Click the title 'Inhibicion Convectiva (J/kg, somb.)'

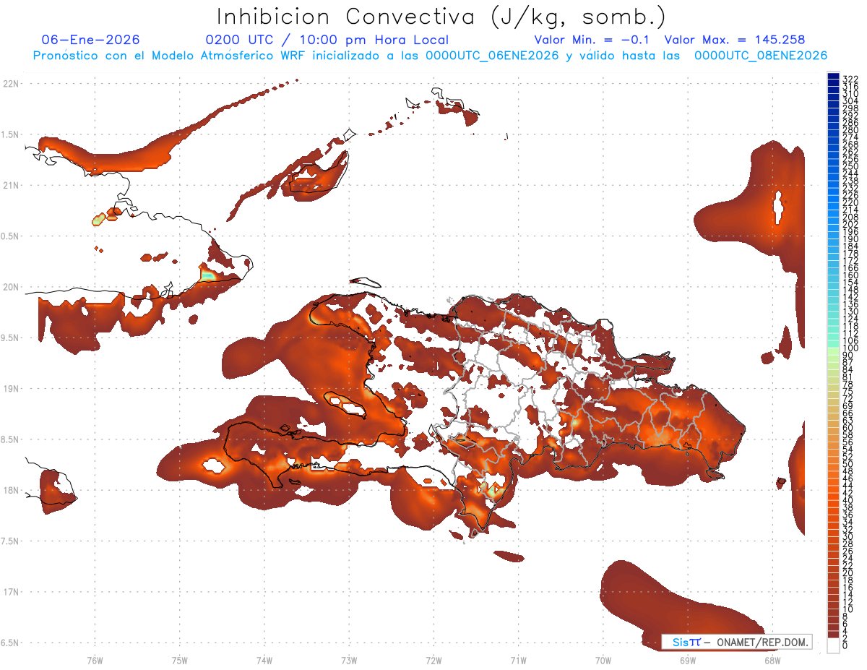coord(441,17)
